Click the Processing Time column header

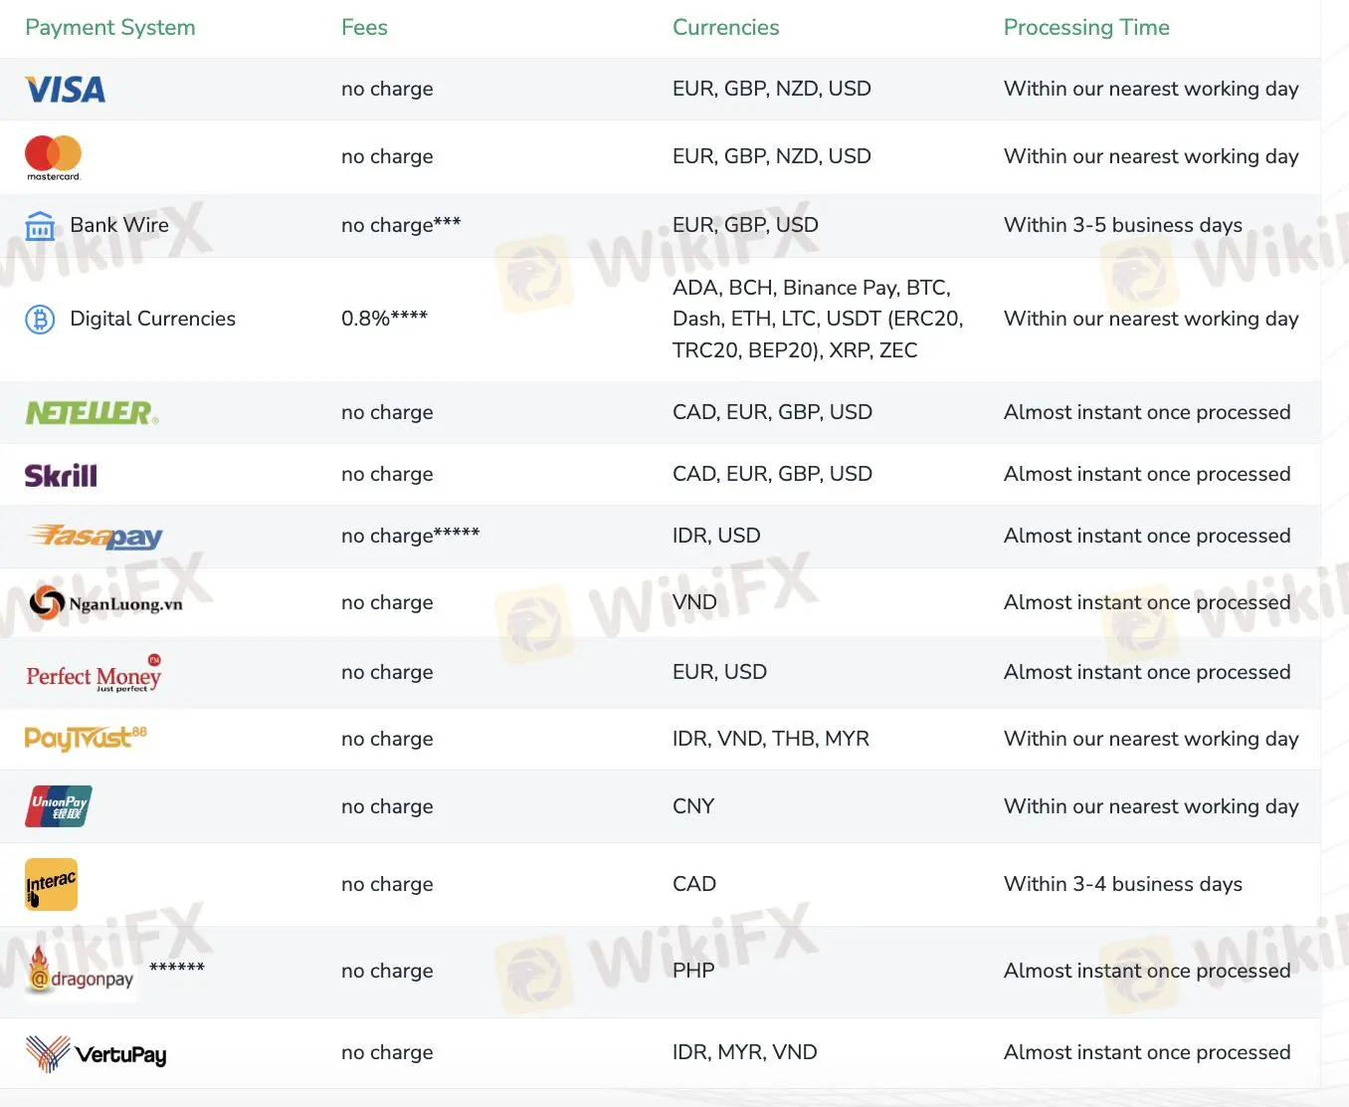(x=1085, y=28)
